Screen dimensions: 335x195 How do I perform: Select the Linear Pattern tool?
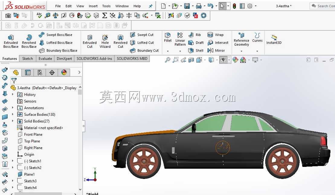point(180,39)
